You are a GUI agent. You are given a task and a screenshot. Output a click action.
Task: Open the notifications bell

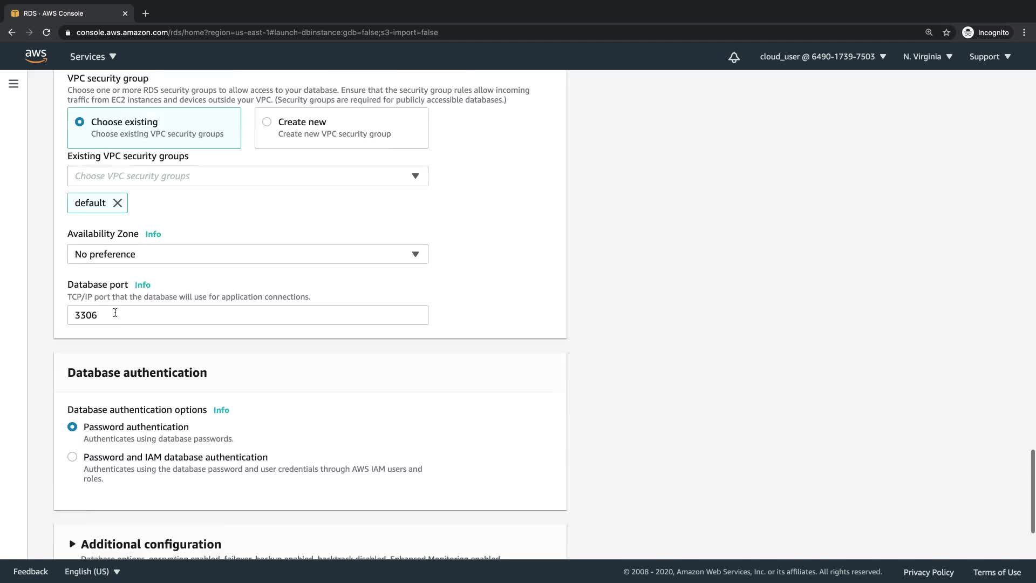pos(734,57)
